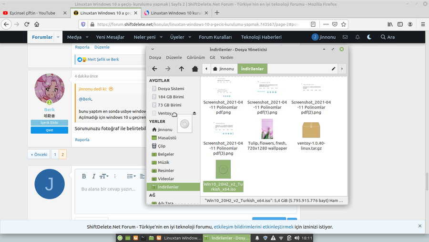The image size is (429, 242).
Task: Toggle location edit pencil in file manager
Action: pyautogui.click(x=333, y=69)
